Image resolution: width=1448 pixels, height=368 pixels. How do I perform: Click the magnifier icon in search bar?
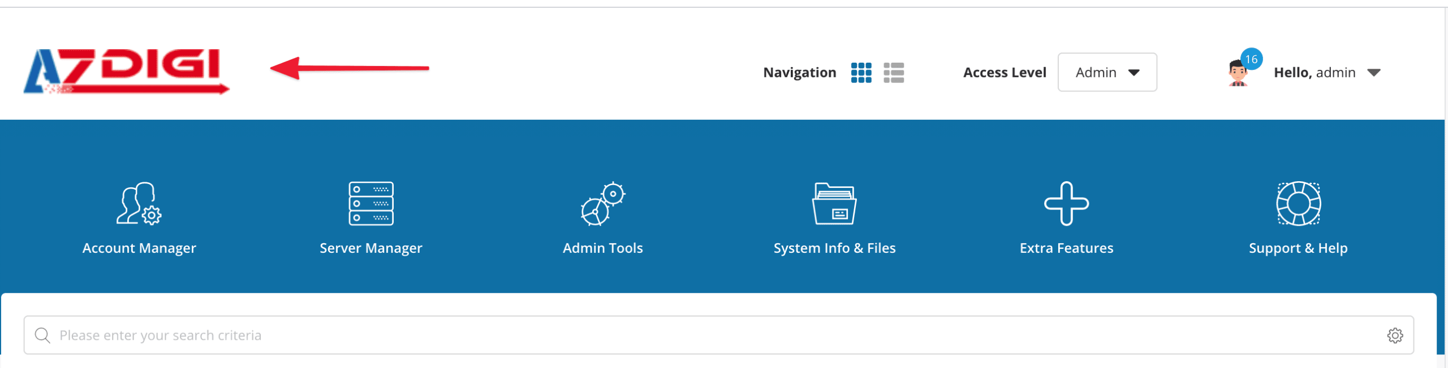[x=42, y=335]
